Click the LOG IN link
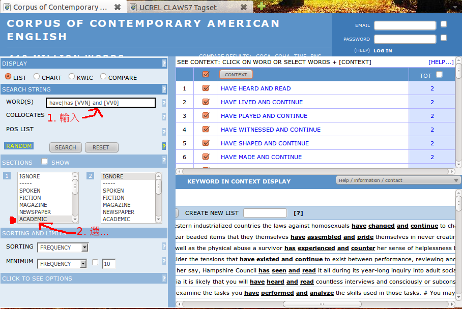 383,51
